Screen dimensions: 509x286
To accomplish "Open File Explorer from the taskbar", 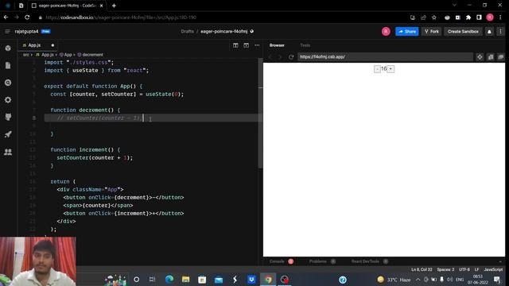I will (x=185, y=279).
